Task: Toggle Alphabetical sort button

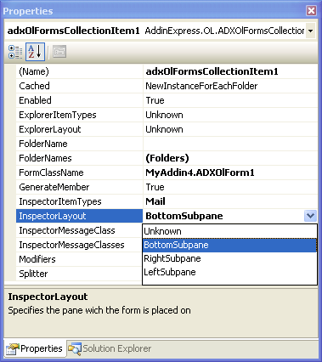Action: (35, 52)
